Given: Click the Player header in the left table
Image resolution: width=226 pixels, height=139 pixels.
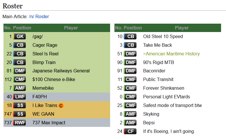Looking at the screenshot, I should (x=71, y=28).
